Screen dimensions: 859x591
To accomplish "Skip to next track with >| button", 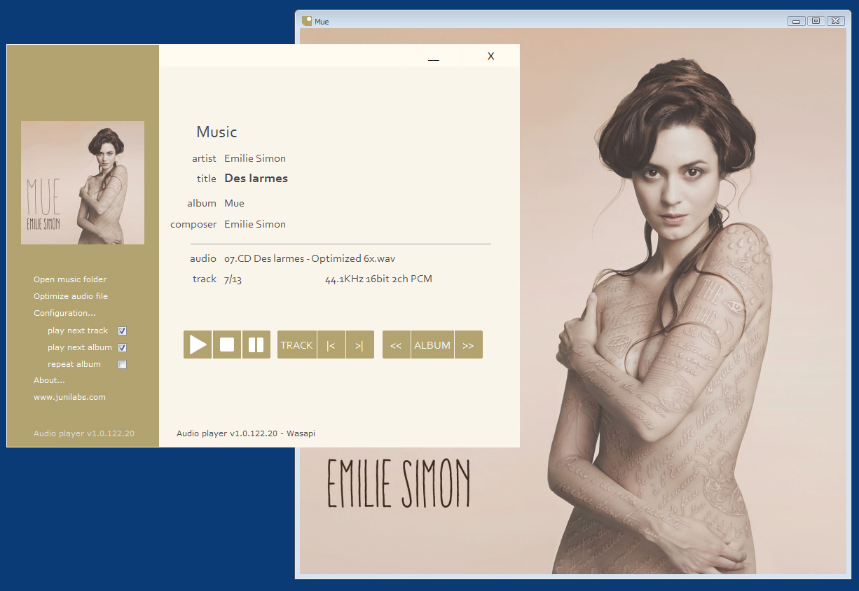I will coord(360,345).
